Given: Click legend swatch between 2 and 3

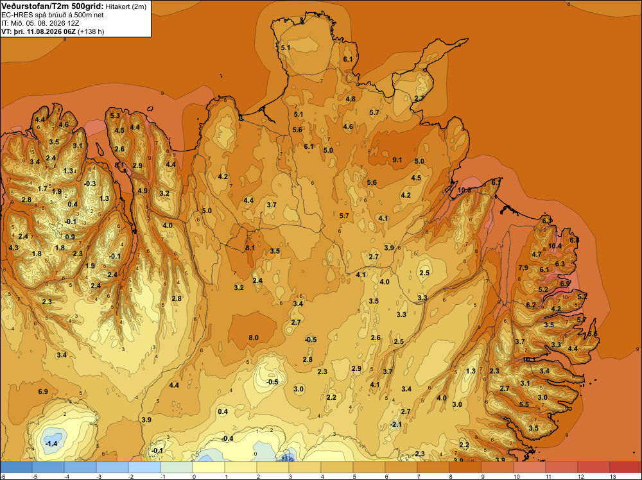Looking at the screenshot, I should (272, 467).
